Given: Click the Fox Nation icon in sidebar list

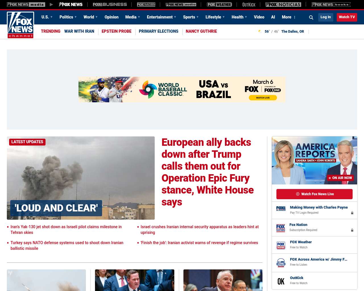Looking at the screenshot, I should click(x=281, y=228).
